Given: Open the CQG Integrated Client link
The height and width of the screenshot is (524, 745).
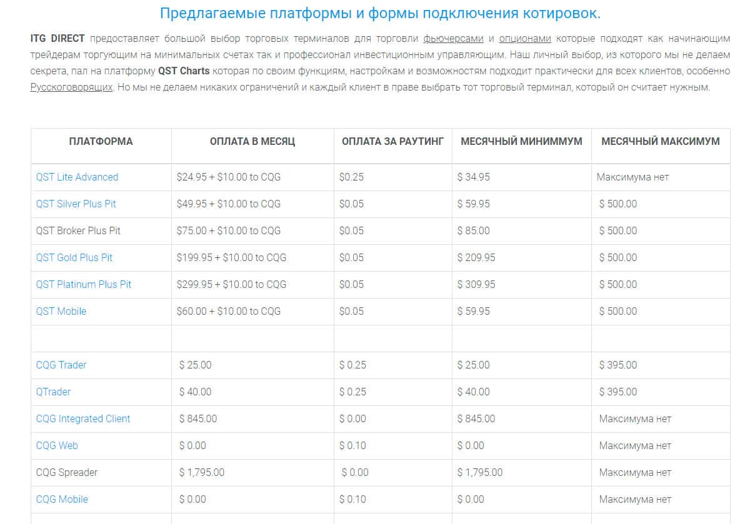Looking at the screenshot, I should [x=83, y=418].
